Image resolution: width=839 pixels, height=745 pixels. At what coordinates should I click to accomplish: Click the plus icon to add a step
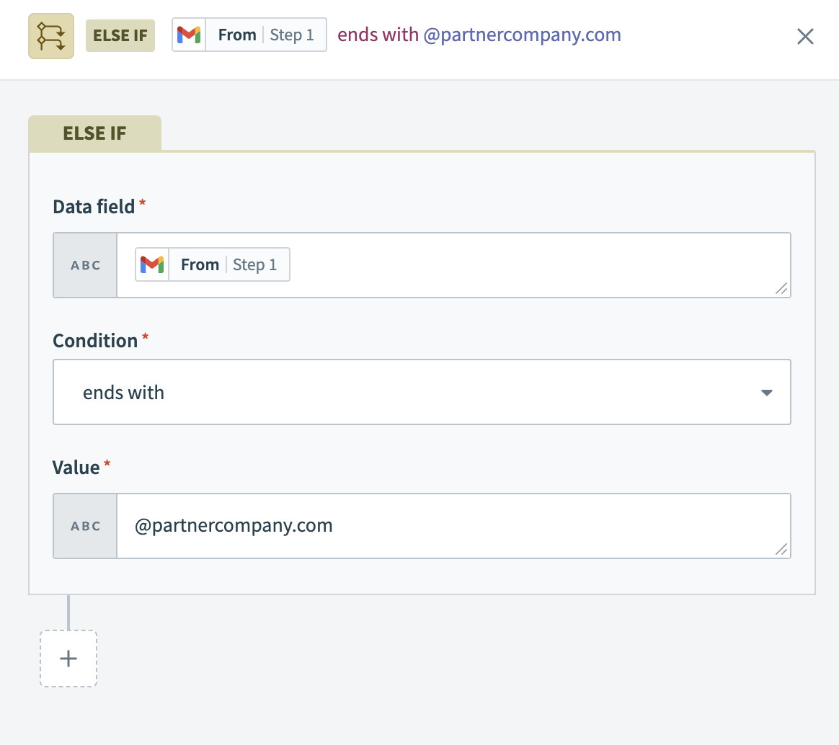(x=68, y=658)
